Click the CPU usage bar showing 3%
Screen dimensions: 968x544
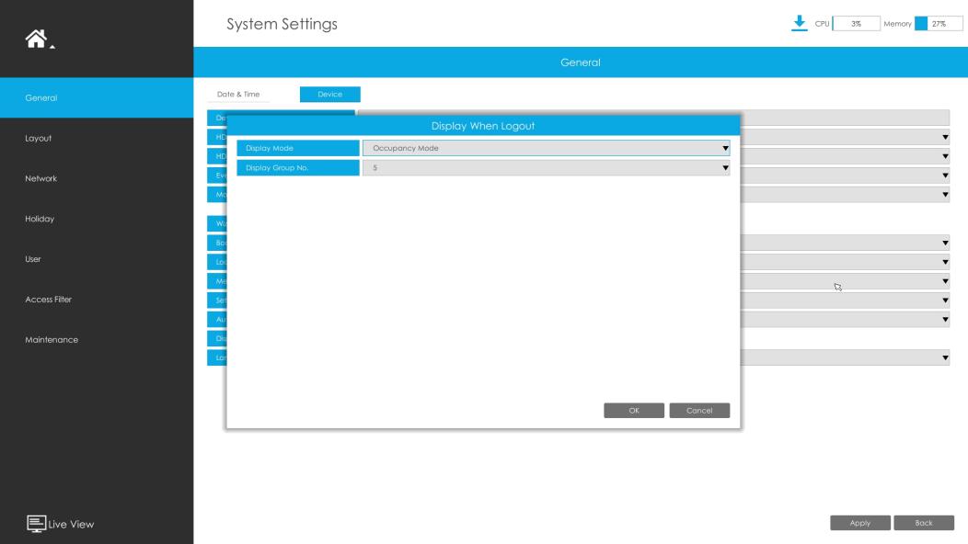click(856, 24)
